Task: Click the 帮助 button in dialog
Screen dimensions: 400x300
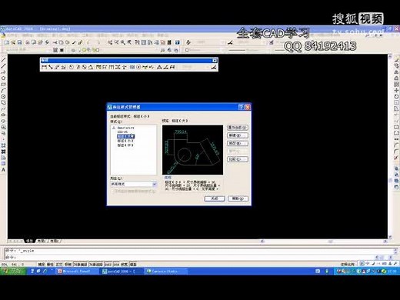Action: tap(238, 198)
